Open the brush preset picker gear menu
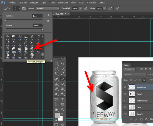 tap(49, 15)
